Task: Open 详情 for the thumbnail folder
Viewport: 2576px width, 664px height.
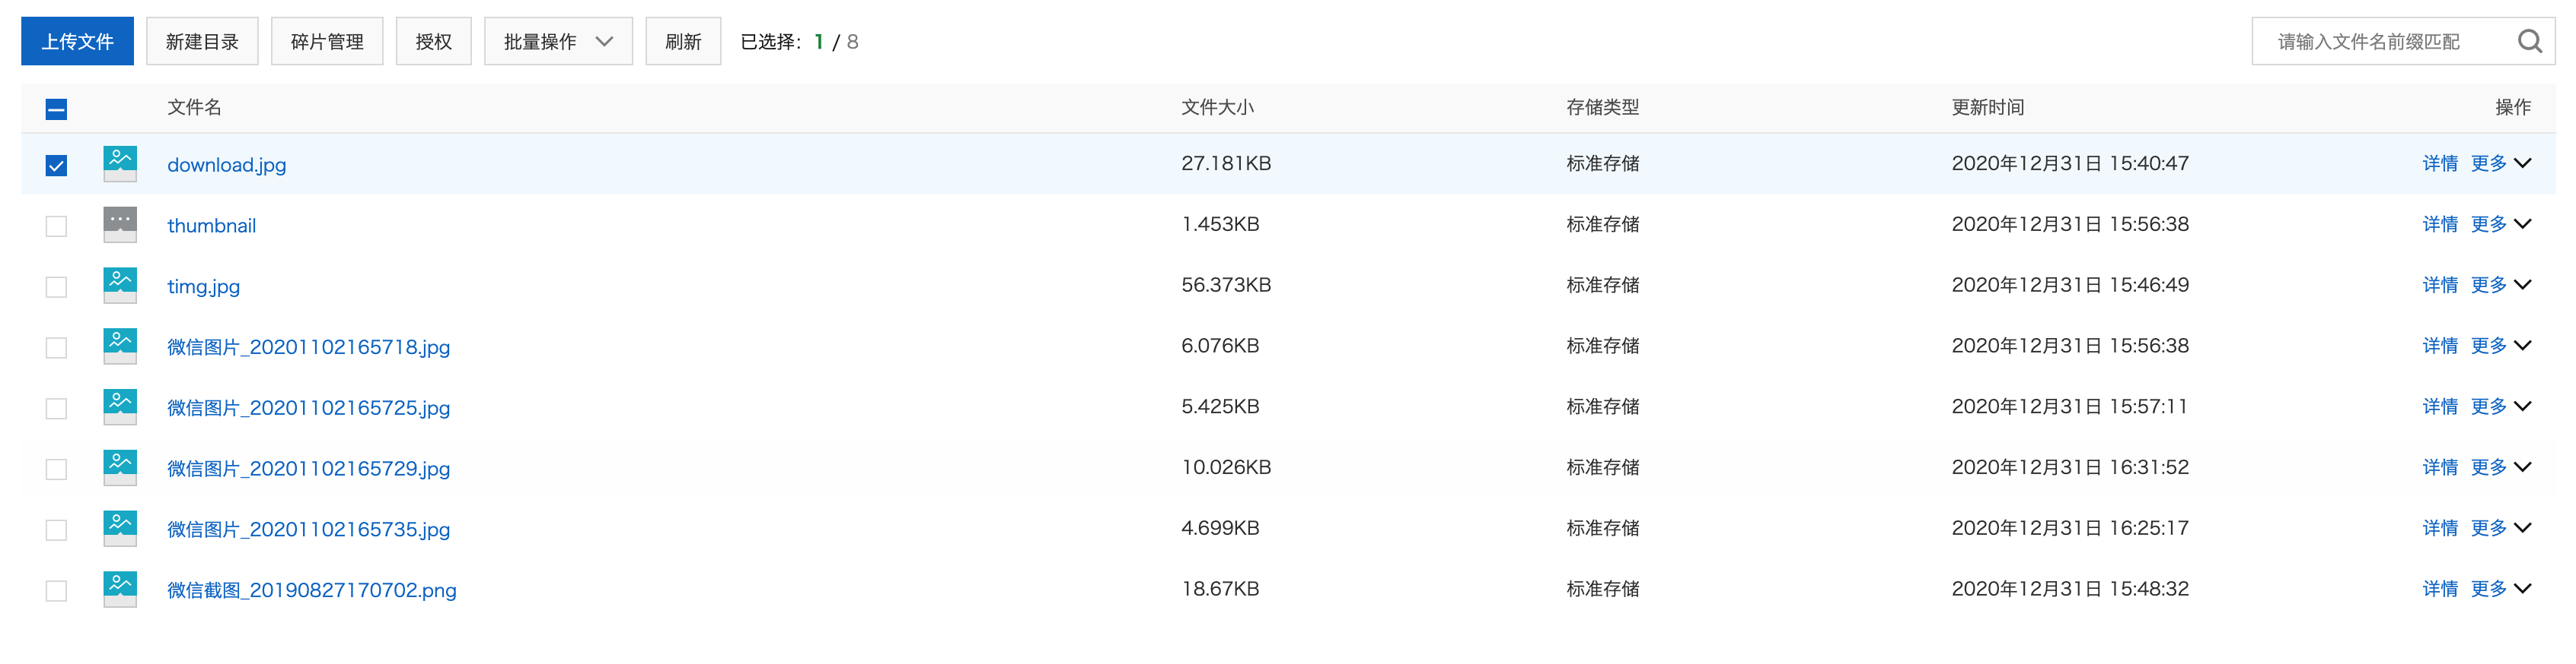Action: pyautogui.click(x=2441, y=225)
